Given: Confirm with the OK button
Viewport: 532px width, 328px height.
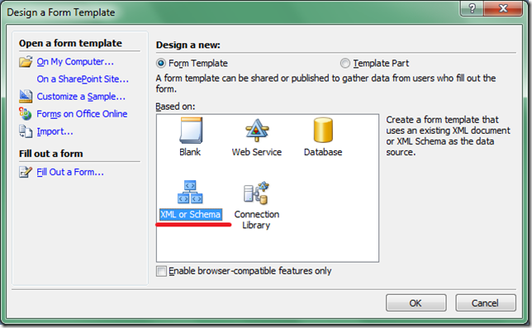Looking at the screenshot, I should tap(416, 303).
